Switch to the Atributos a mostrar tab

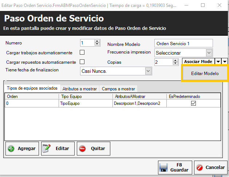click(x=79, y=88)
